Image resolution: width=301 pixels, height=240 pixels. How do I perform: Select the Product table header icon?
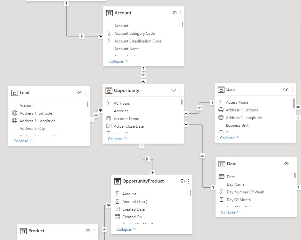[24, 231]
